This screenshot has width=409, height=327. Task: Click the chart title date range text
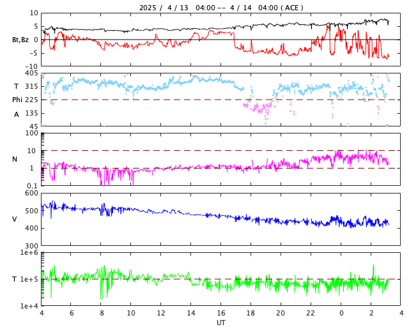coord(221,8)
